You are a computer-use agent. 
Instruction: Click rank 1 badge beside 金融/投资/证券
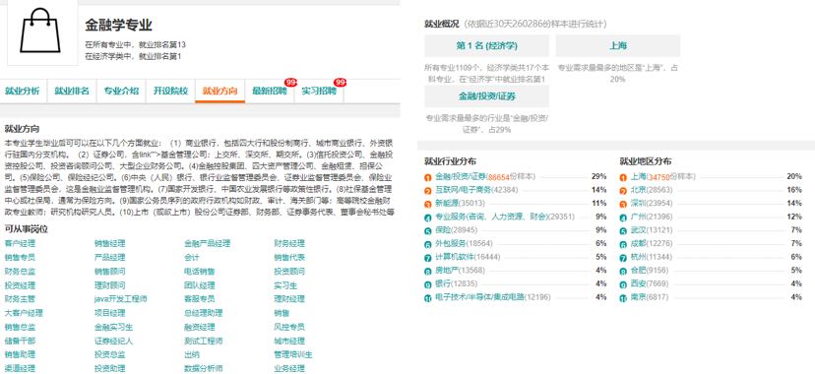pyautogui.click(x=428, y=177)
